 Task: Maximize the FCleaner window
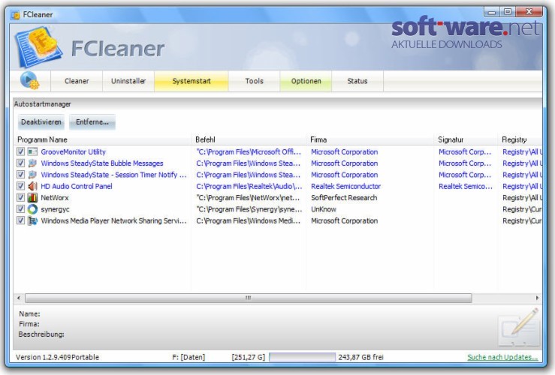coord(508,12)
